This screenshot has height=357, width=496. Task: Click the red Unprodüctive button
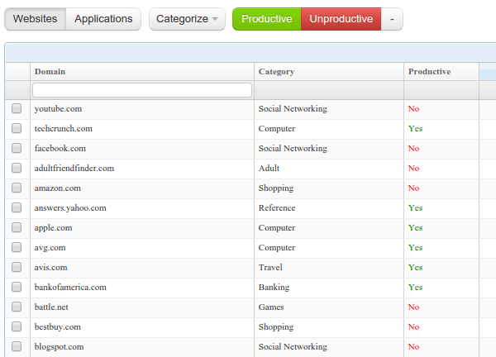click(341, 19)
